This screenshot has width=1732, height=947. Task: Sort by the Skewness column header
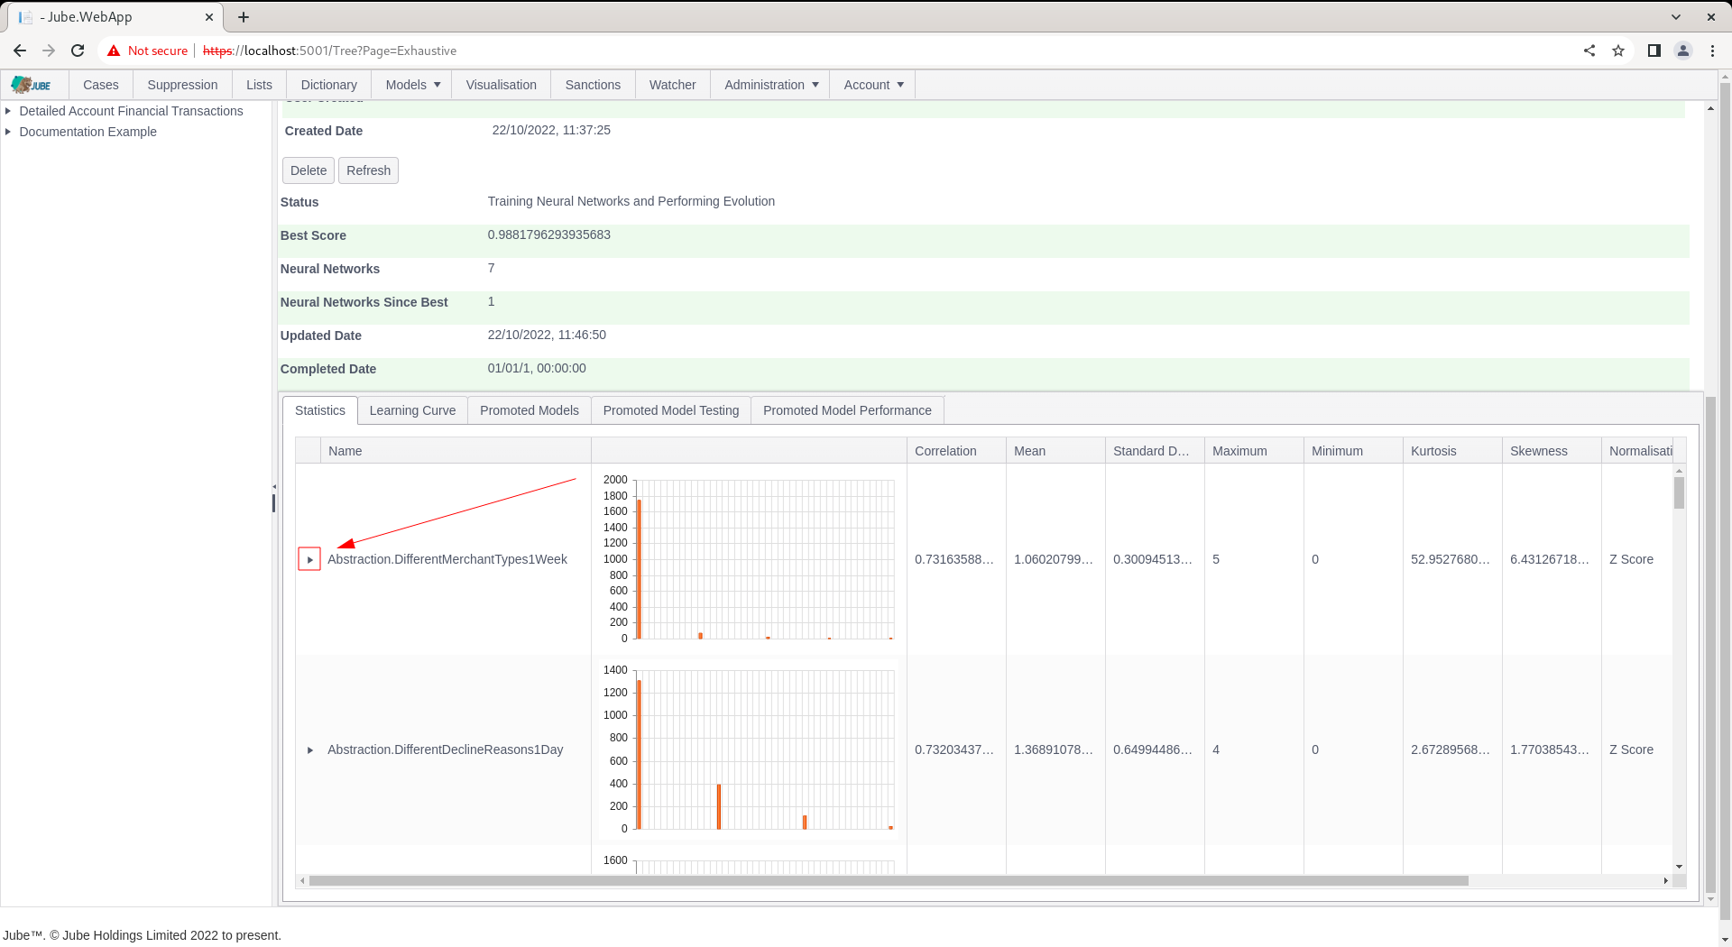coord(1552,451)
